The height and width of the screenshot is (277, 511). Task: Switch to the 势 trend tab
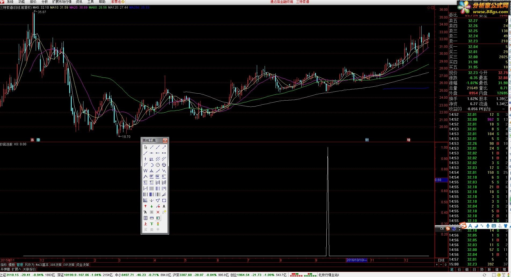pos(482,269)
